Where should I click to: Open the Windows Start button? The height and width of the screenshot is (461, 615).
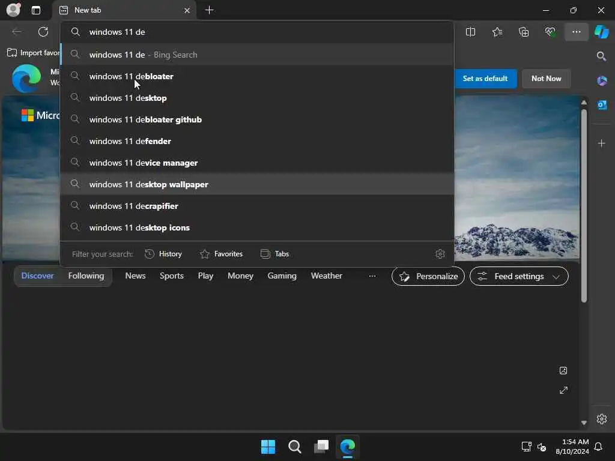[268, 447]
